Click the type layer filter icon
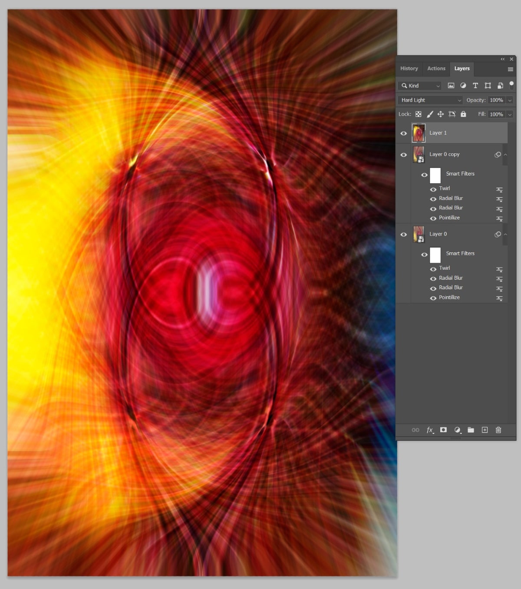This screenshot has height=589, width=521. [x=475, y=86]
